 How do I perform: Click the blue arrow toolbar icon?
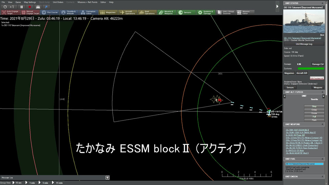click(46, 7)
